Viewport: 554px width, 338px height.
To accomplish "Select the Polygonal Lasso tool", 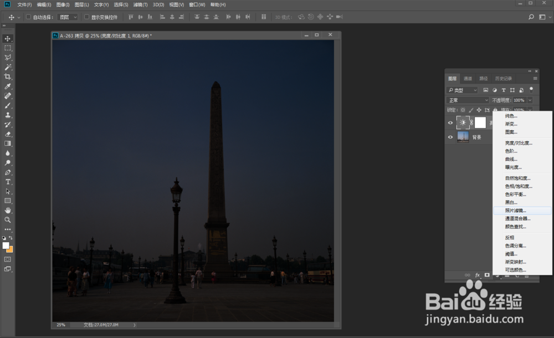I will (7, 58).
